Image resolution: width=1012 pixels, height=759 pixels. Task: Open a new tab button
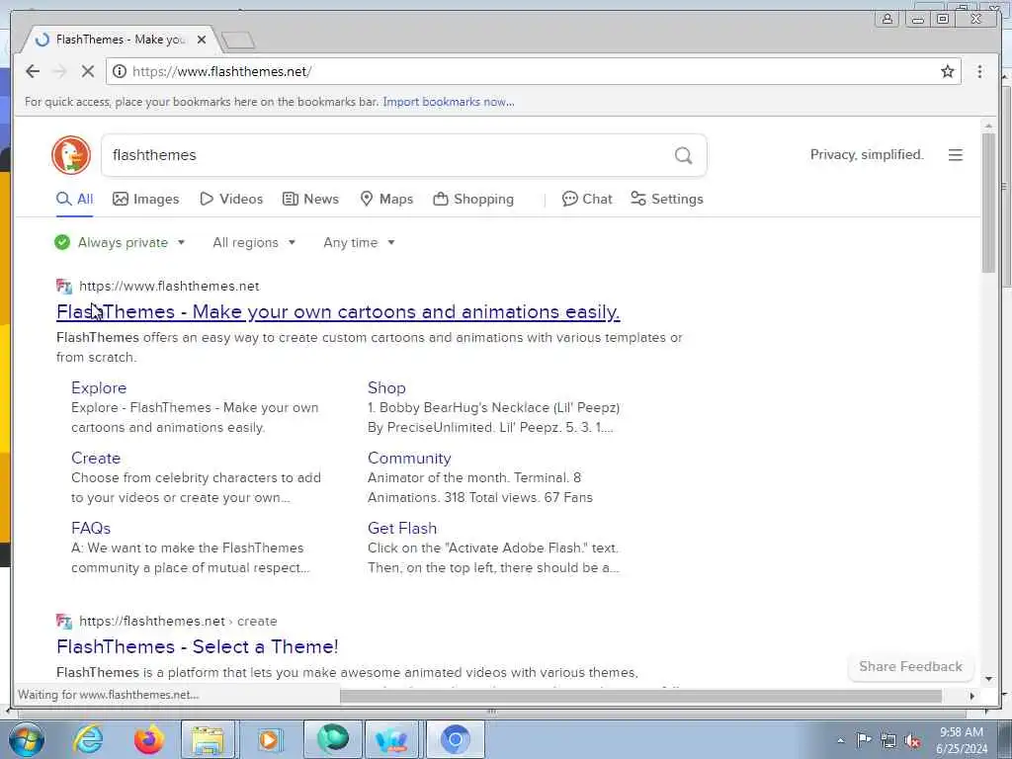[x=238, y=41]
